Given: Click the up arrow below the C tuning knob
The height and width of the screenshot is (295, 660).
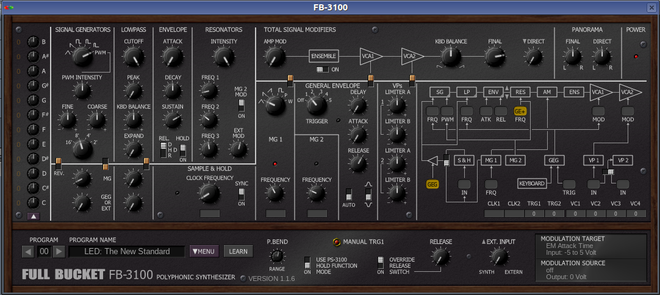Looking at the screenshot, I should (x=34, y=216).
